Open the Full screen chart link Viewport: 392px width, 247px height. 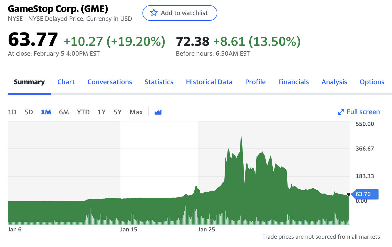pyautogui.click(x=363, y=112)
